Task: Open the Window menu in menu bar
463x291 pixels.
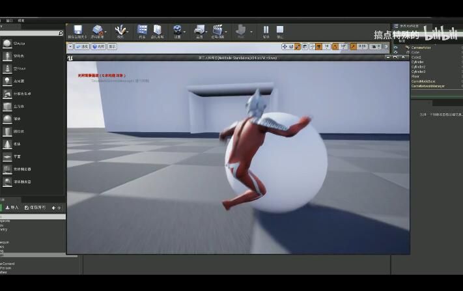Action: tap(10, 20)
